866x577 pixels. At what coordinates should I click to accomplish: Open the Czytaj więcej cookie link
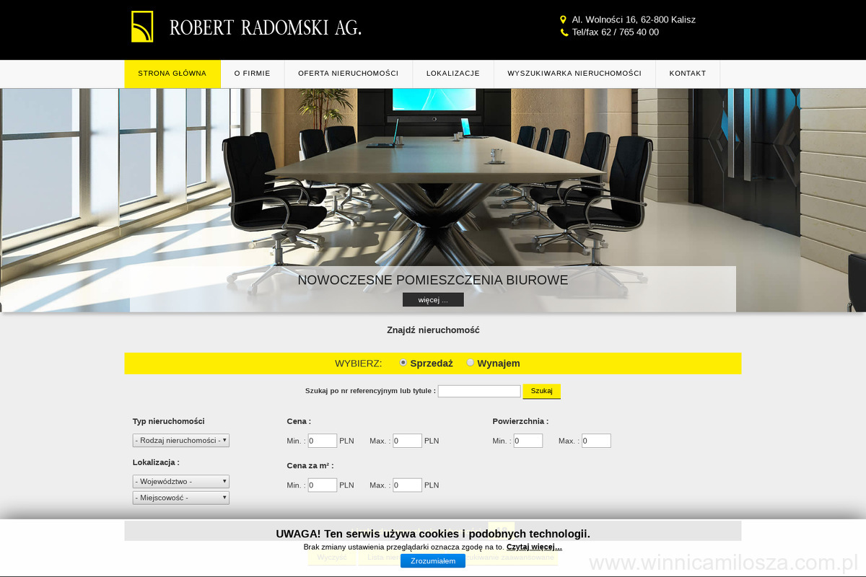pos(534,547)
